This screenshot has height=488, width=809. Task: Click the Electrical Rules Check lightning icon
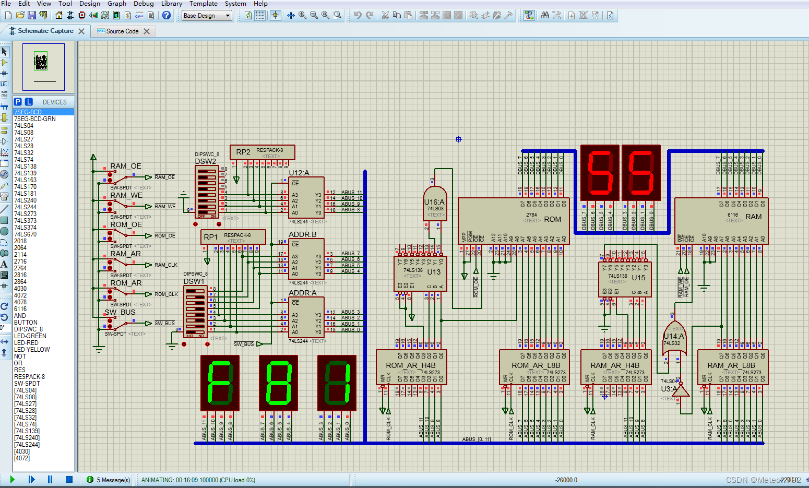(x=610, y=16)
